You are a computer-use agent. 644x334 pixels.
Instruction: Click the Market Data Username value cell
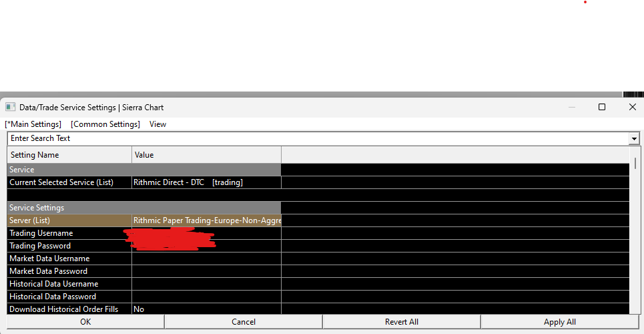(x=207, y=259)
